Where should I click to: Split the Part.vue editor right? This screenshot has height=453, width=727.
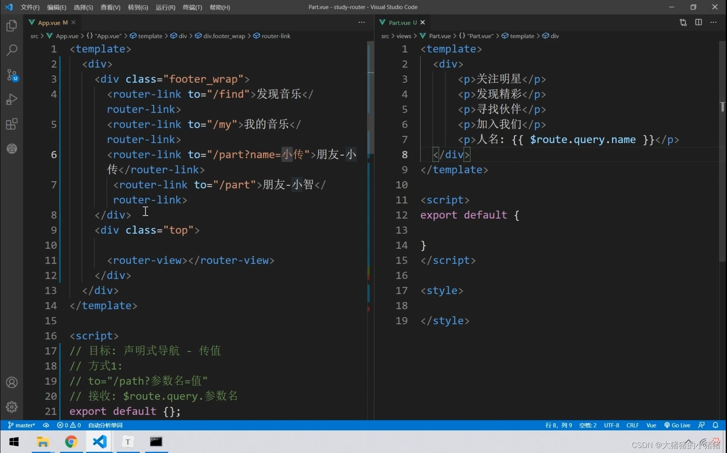click(x=698, y=23)
